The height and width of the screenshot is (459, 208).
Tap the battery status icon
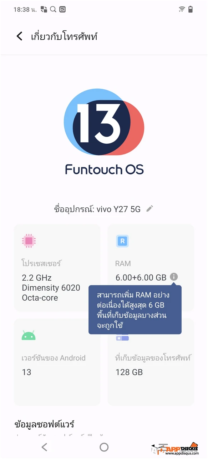[191, 10]
